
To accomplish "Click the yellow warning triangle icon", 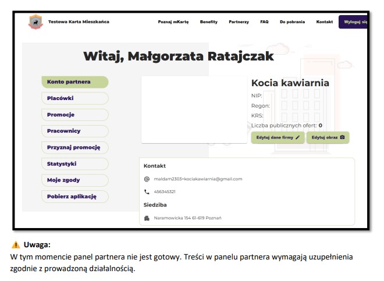I will tap(15, 245).
